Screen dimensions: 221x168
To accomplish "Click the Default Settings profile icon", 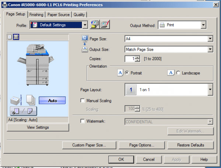I will tap(35, 25).
